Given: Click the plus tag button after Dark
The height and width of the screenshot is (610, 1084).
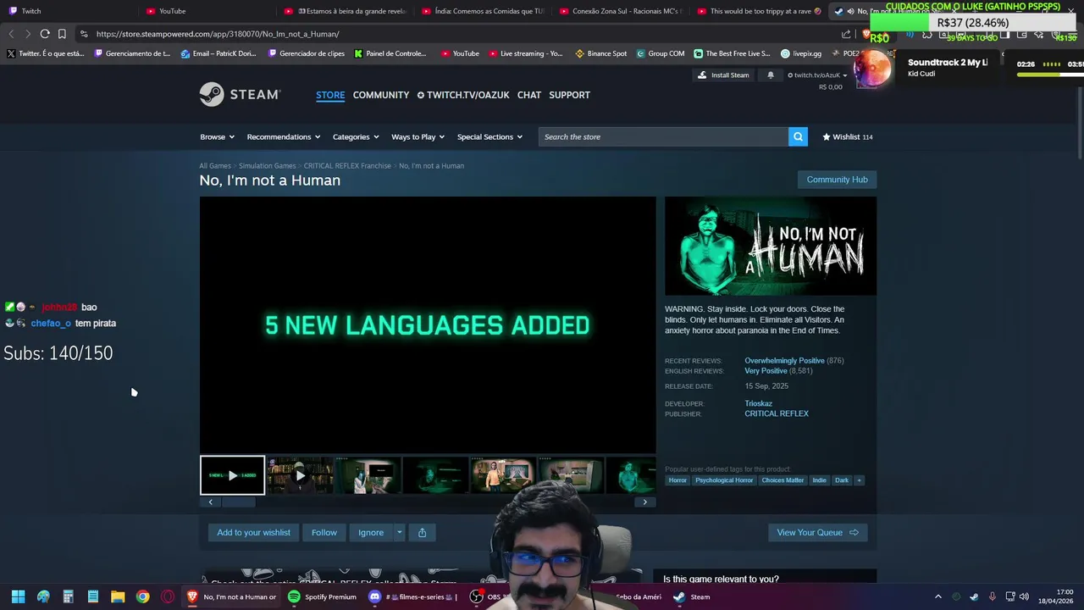Looking at the screenshot, I should [859, 480].
